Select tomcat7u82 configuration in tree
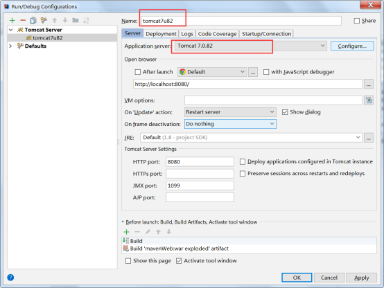 click(62, 38)
